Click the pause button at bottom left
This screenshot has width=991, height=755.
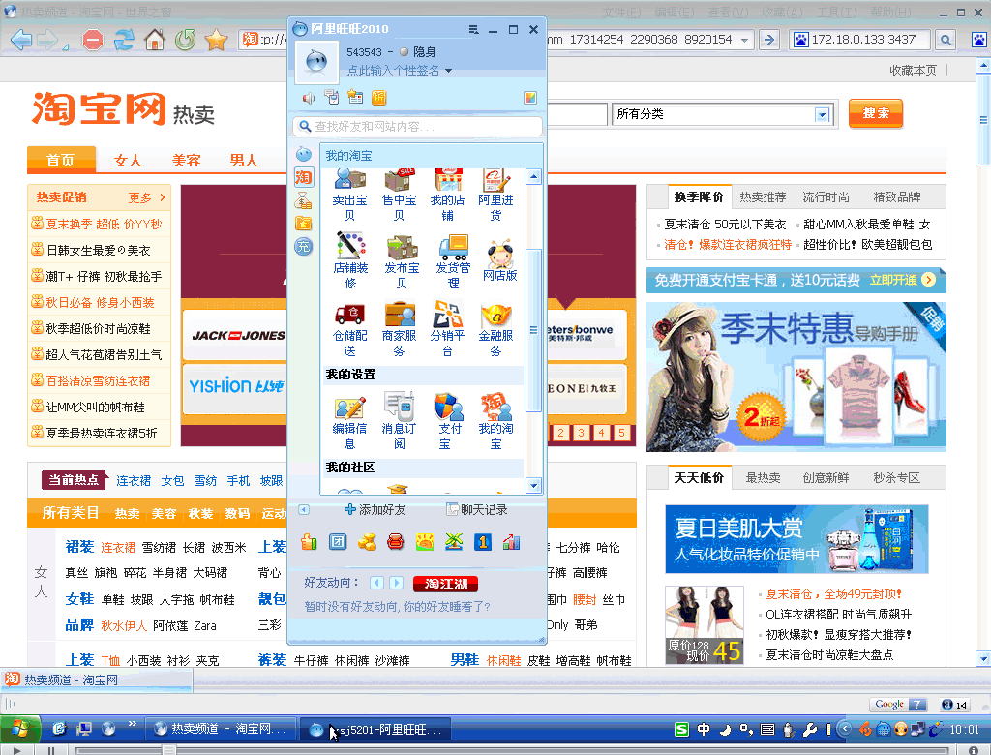51,750
